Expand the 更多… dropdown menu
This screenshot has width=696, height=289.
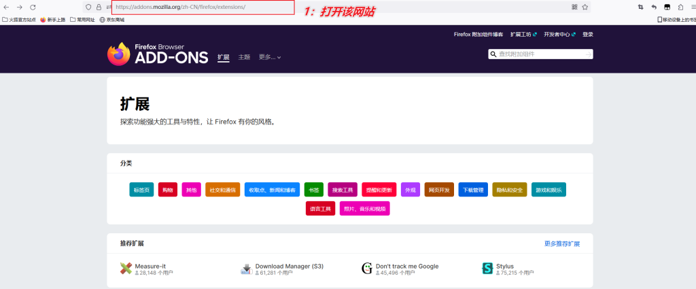(x=270, y=57)
